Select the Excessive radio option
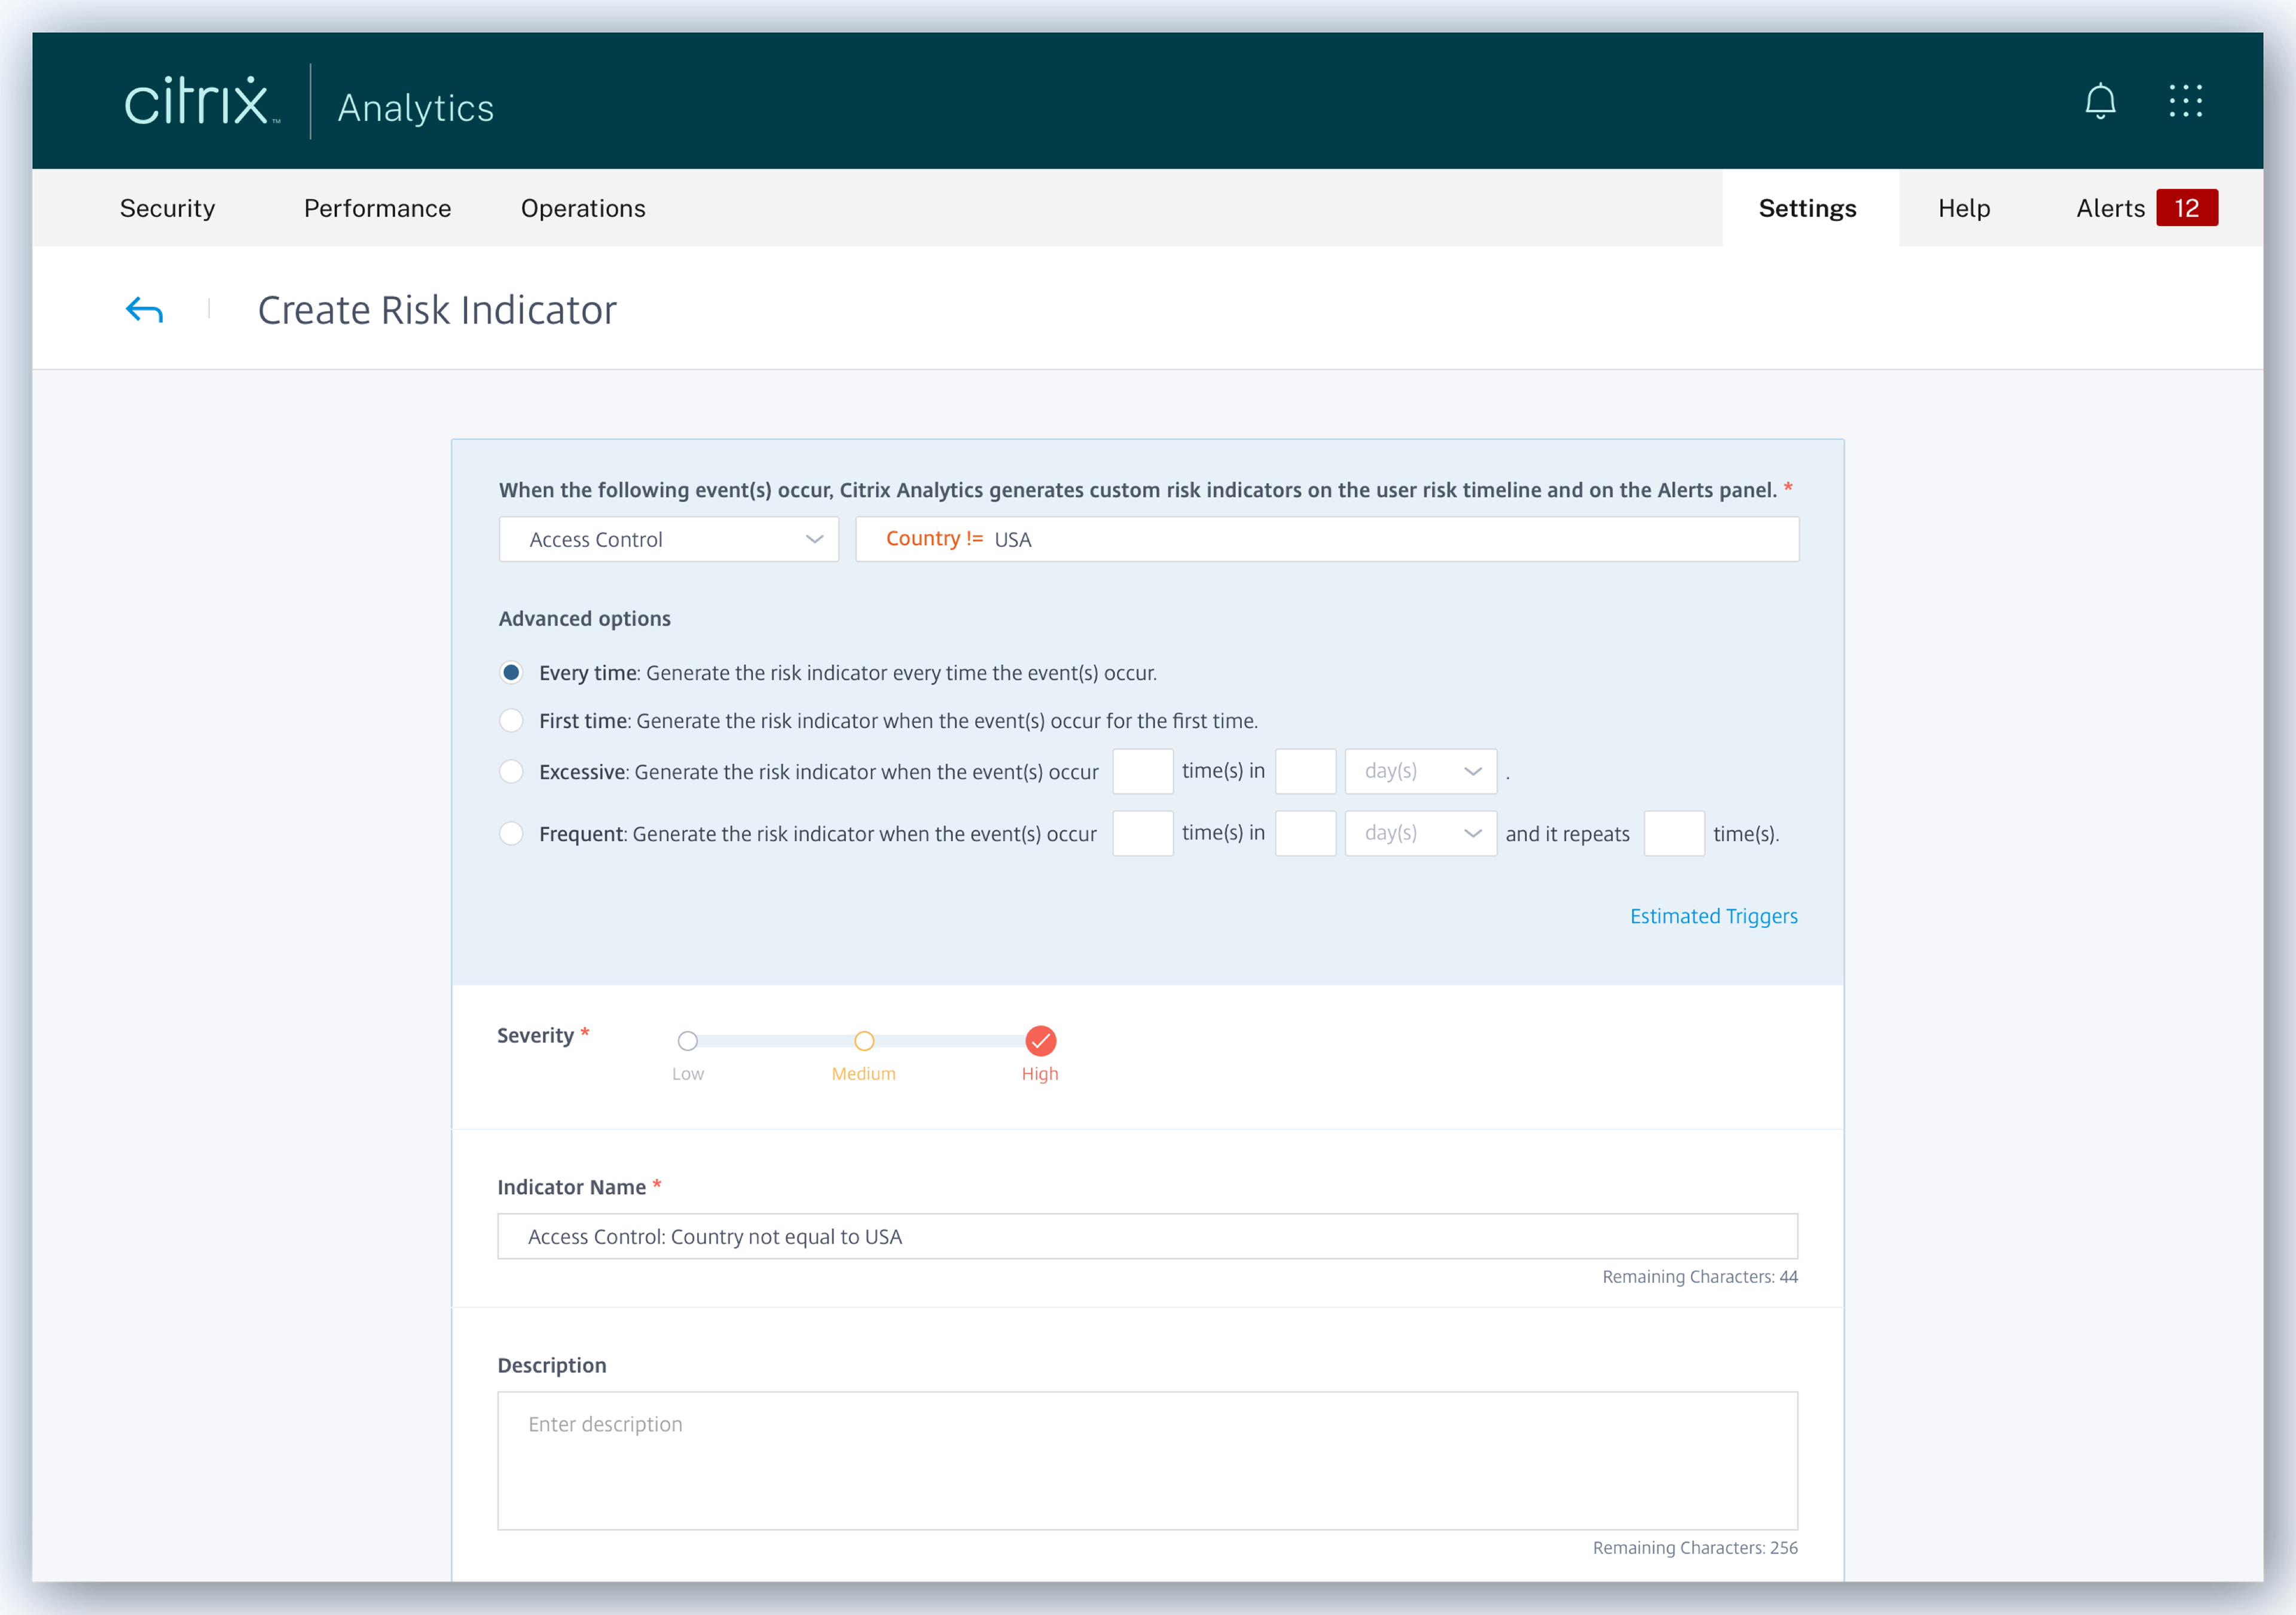The width and height of the screenshot is (2296, 1615). (x=511, y=772)
